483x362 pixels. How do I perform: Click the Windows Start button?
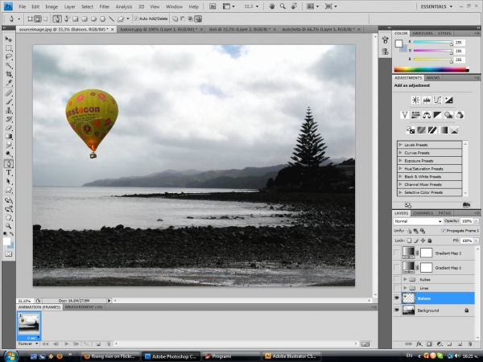(10, 356)
